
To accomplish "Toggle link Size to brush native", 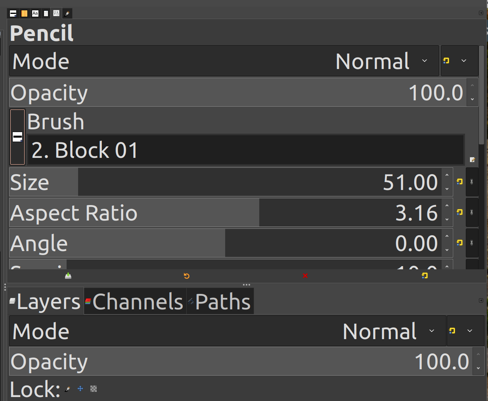I will click(x=472, y=182).
